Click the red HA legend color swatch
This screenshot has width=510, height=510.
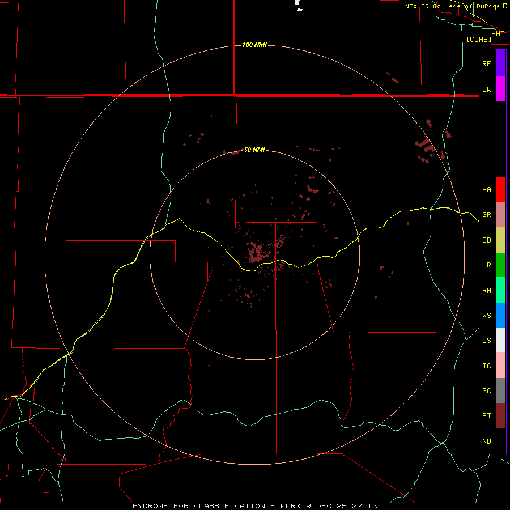[500, 189]
